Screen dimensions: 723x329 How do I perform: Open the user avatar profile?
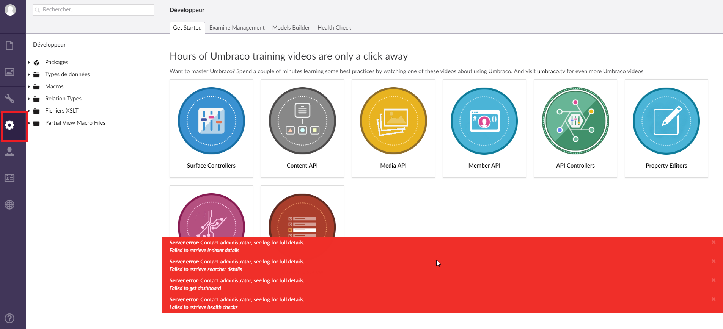click(x=10, y=10)
